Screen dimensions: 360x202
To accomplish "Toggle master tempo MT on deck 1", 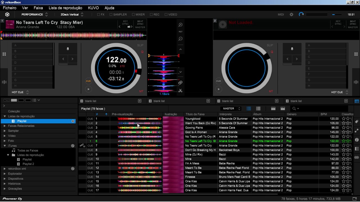I will [141, 91].
